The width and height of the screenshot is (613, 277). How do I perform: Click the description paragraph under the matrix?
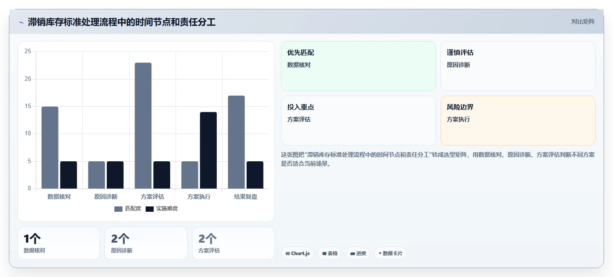click(x=438, y=159)
